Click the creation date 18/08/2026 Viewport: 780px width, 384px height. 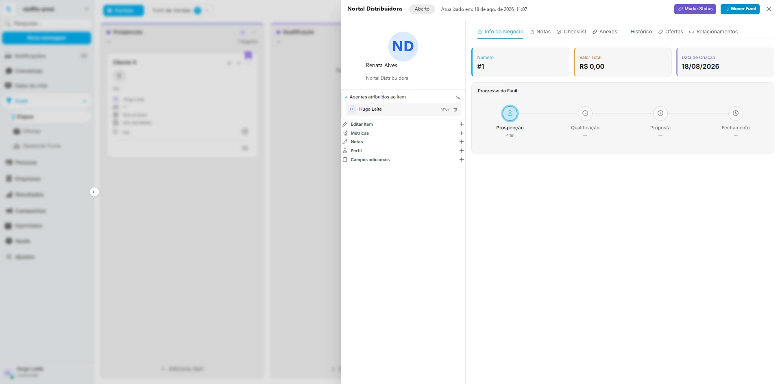[x=700, y=67]
